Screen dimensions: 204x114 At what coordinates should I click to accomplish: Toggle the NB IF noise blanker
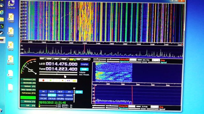tap(60, 92)
